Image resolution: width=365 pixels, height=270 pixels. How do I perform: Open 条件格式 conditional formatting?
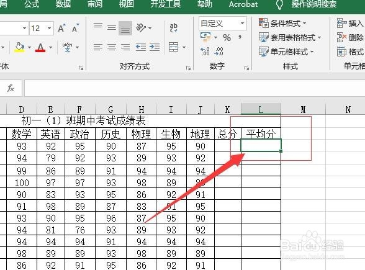pyautogui.click(x=282, y=24)
